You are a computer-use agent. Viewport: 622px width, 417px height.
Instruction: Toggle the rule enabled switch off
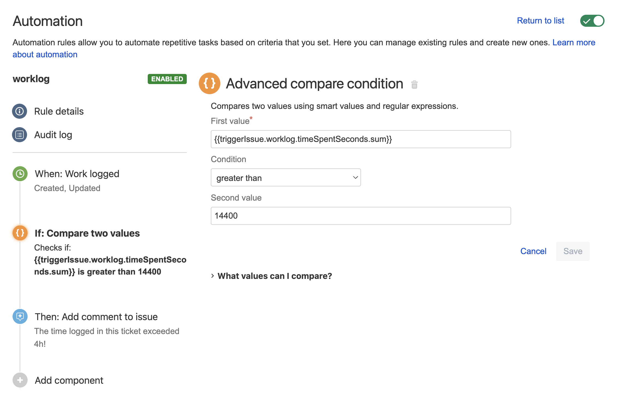click(592, 21)
